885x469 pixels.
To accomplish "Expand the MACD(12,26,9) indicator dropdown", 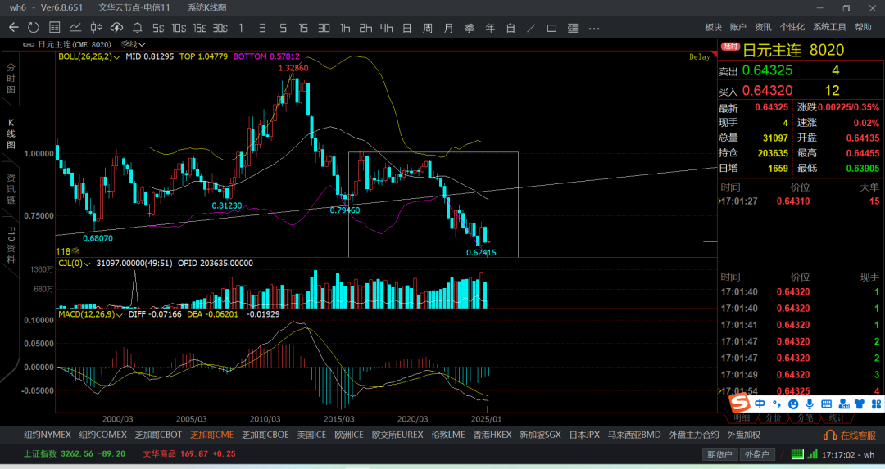I will point(119,314).
